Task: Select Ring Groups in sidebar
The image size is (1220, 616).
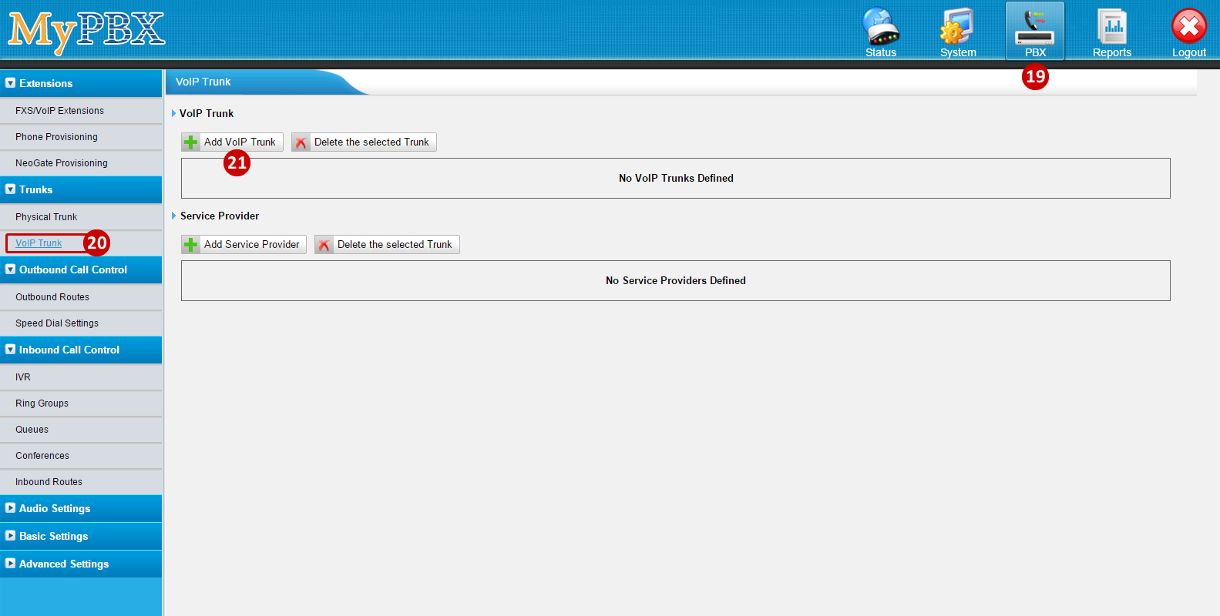Action: 42,403
